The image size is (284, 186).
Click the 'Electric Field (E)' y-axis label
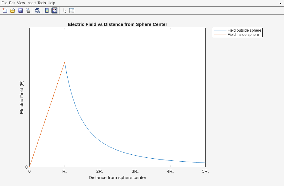[22, 97]
